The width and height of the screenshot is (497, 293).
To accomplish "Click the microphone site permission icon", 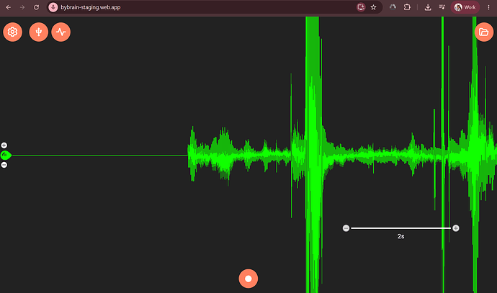I will click(x=53, y=7).
